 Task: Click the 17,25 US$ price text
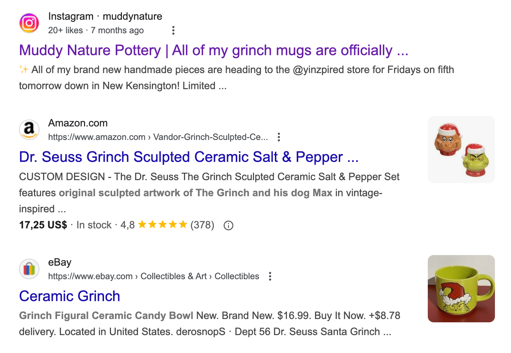[43, 225]
